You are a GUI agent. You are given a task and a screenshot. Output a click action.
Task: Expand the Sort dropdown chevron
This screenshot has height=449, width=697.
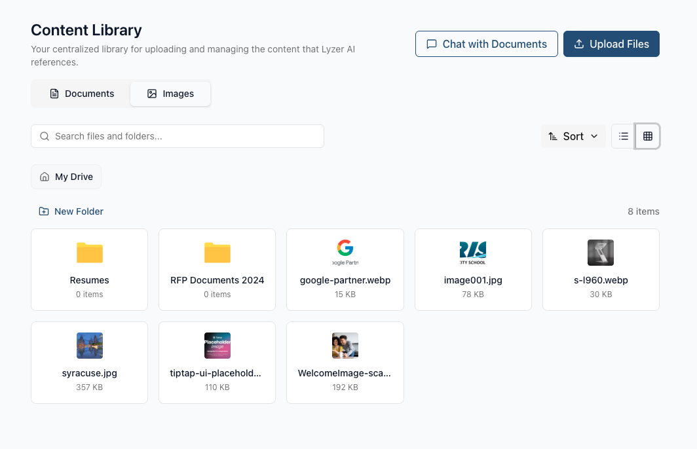pyautogui.click(x=594, y=136)
